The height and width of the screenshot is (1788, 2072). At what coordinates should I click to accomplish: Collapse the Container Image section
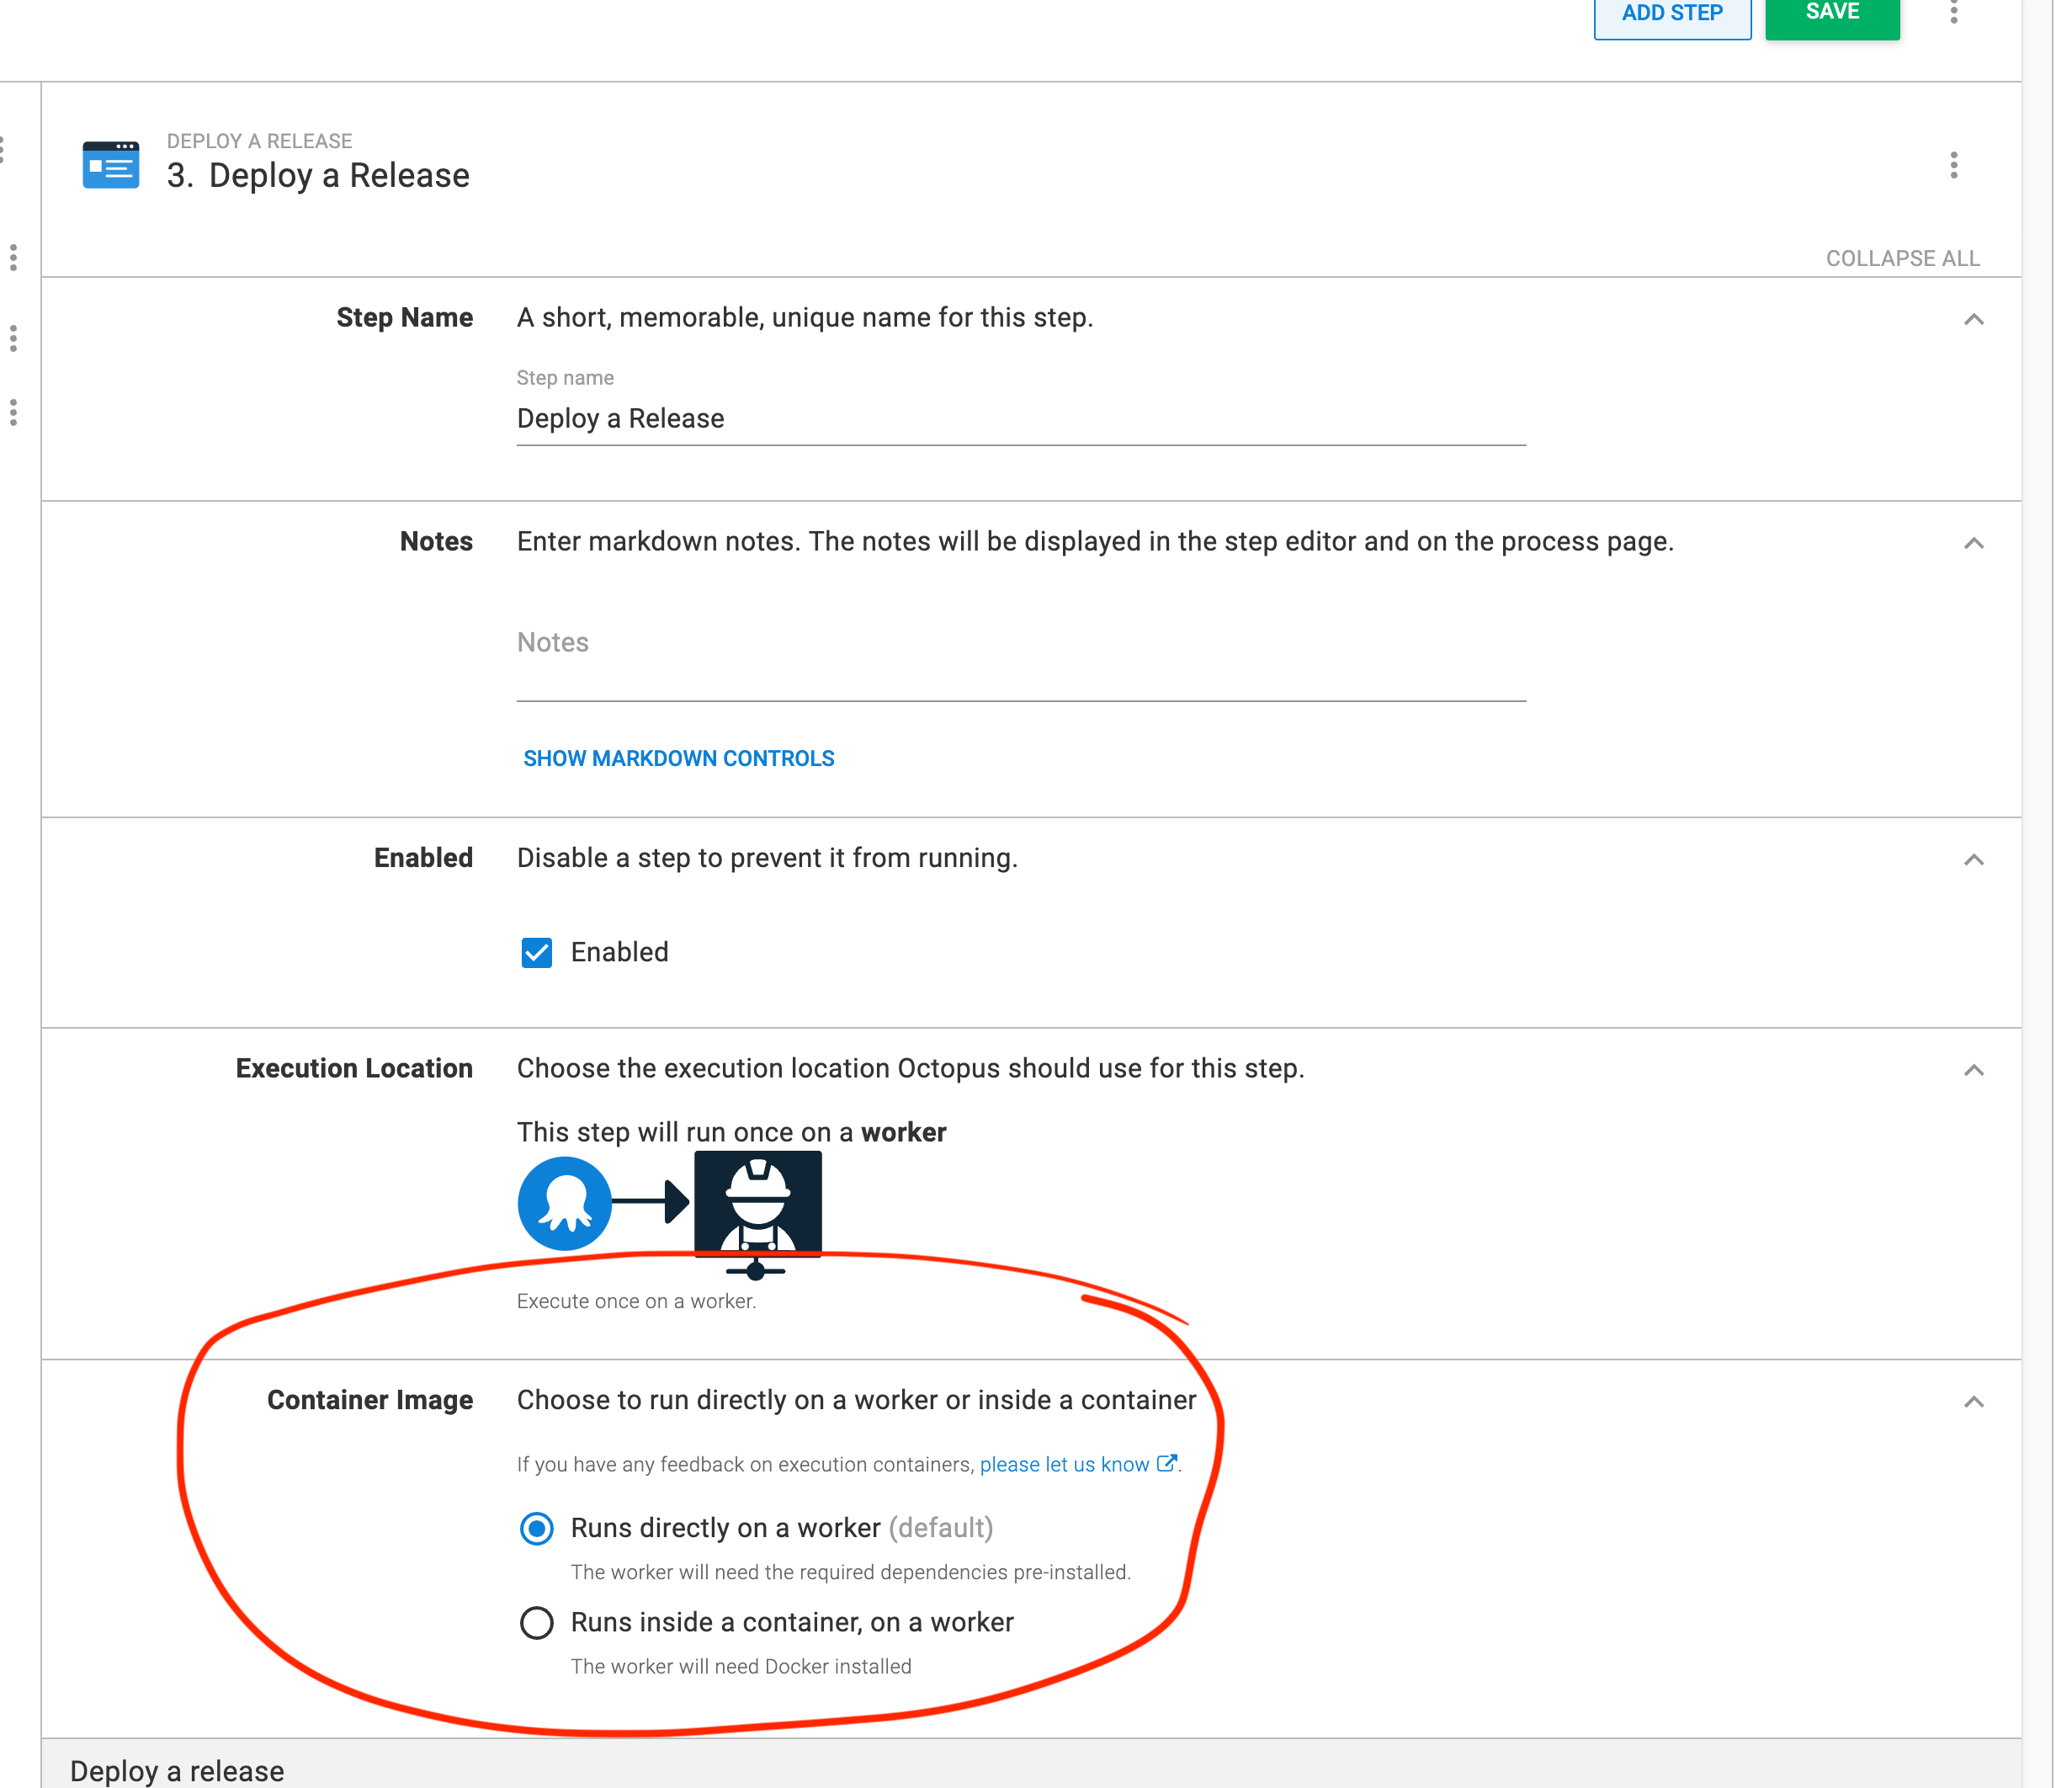click(1973, 1401)
